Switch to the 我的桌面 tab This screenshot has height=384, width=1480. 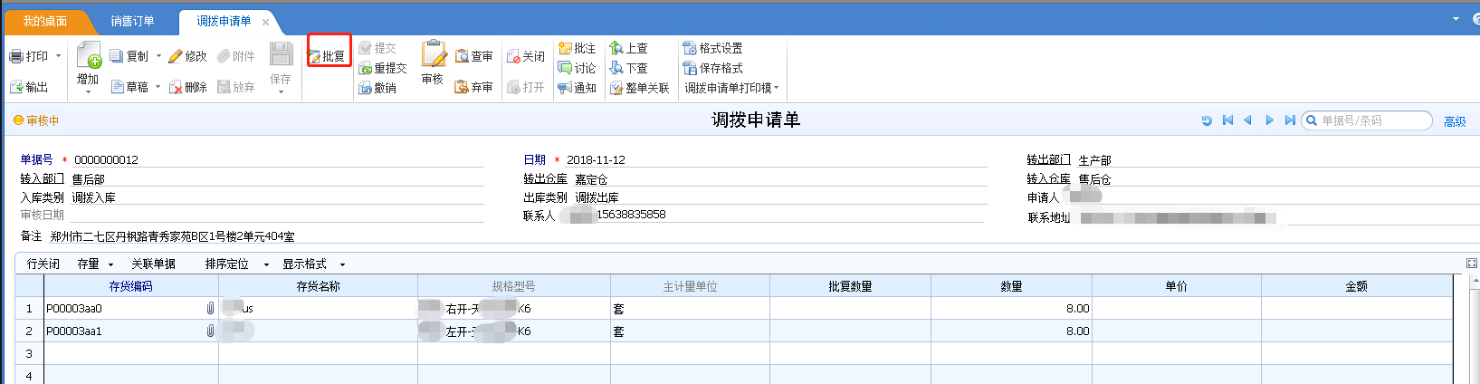click(x=45, y=21)
